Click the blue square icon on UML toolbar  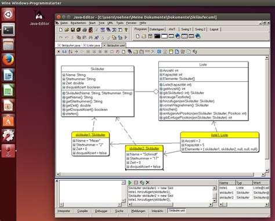pos(159,52)
